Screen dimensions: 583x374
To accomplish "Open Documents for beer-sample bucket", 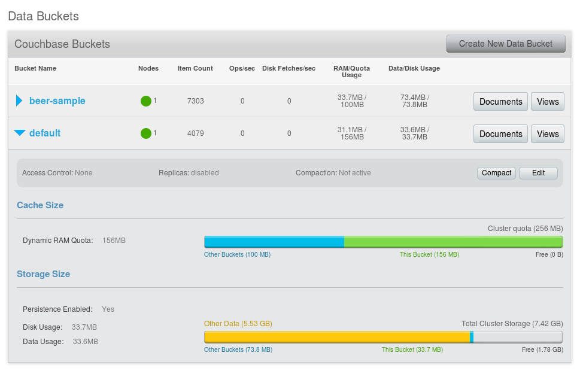I will click(x=500, y=102).
